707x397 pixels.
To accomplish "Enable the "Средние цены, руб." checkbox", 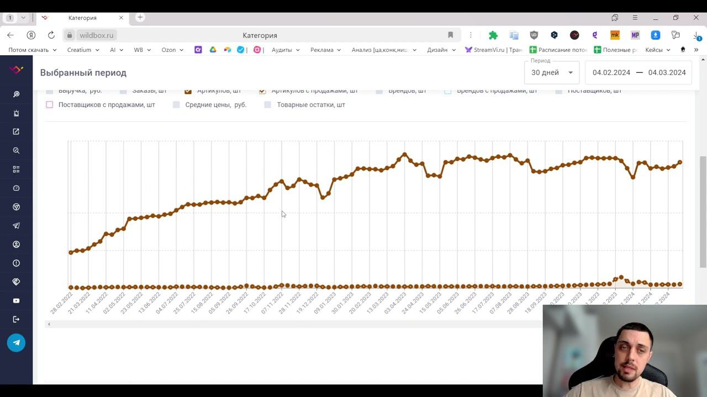I will (176, 105).
